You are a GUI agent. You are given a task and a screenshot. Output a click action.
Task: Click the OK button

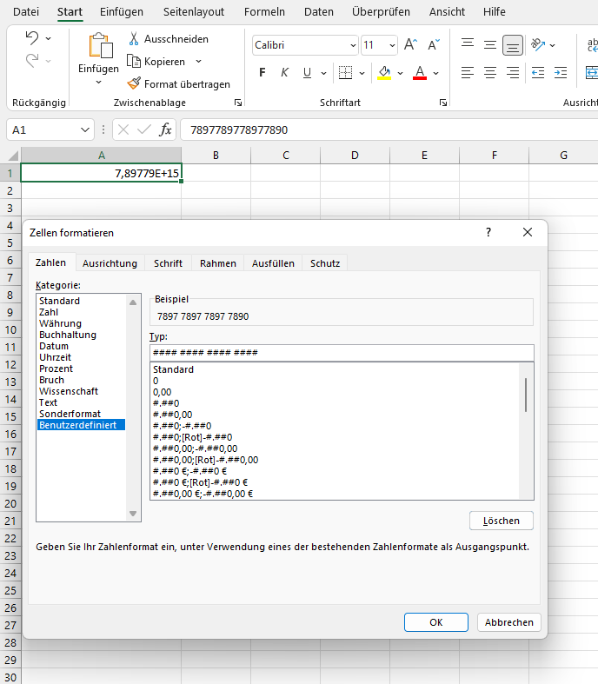(x=436, y=622)
